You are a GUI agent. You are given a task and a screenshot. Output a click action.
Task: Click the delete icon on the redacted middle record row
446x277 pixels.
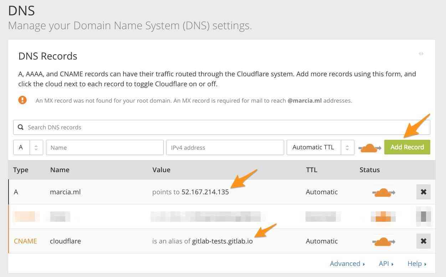click(x=423, y=216)
